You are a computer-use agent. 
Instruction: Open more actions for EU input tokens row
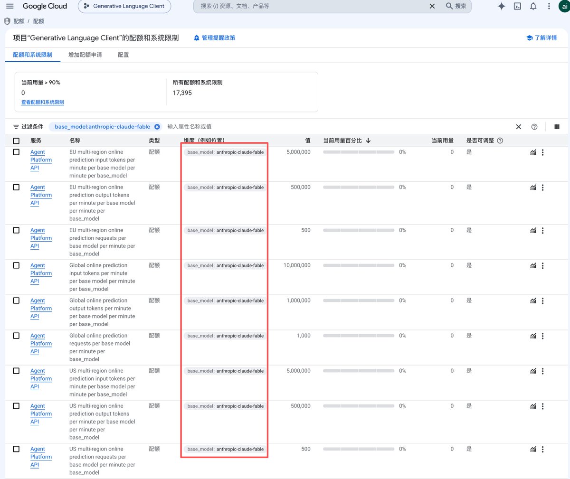[542, 152]
